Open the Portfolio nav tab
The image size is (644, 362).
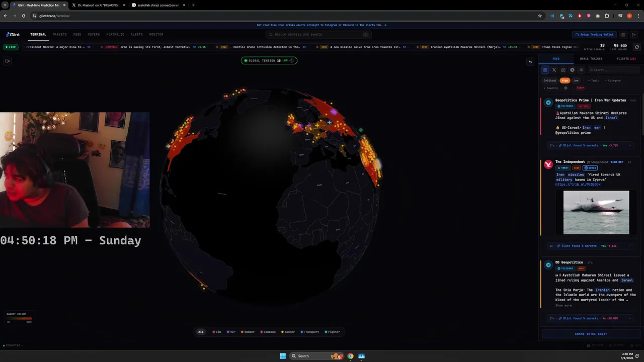pos(115,35)
